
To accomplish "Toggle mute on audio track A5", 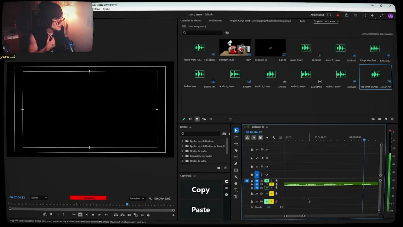I will pyautogui.click(x=267, y=201).
